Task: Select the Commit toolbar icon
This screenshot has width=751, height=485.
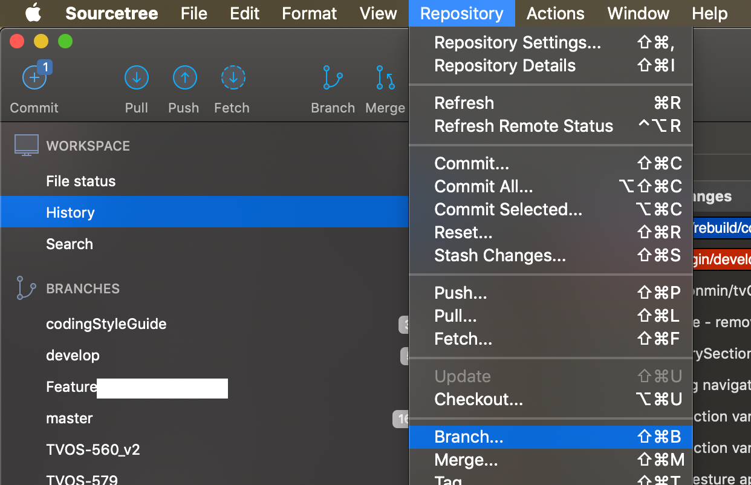Action: (34, 77)
